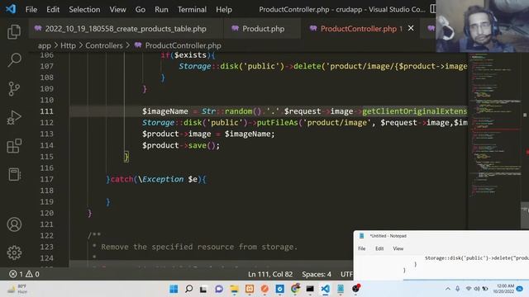This screenshot has width=529, height=297.
Task: Open the Run menu
Action: (161, 9)
